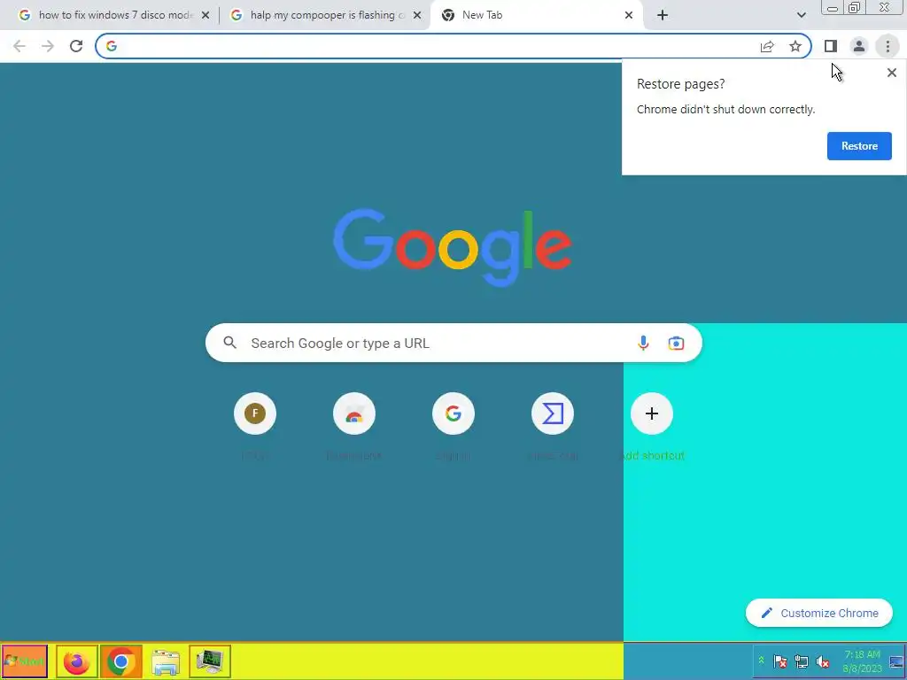Launch Firefox from the taskbar
Screen dimensions: 907x680
[76, 661]
